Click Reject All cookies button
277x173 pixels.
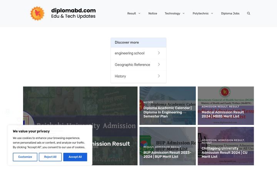[50, 157]
